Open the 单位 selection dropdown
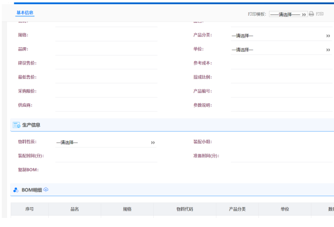This screenshot has width=334, height=227. point(281,50)
